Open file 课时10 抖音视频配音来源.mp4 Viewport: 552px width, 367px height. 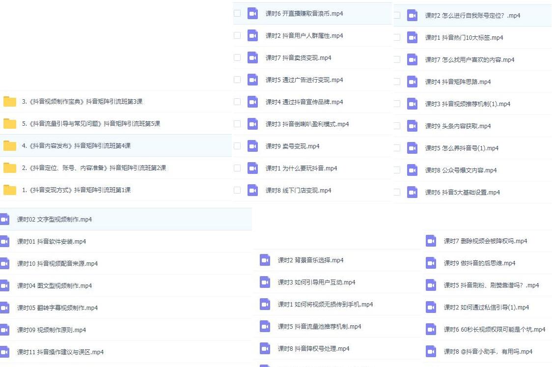point(57,264)
